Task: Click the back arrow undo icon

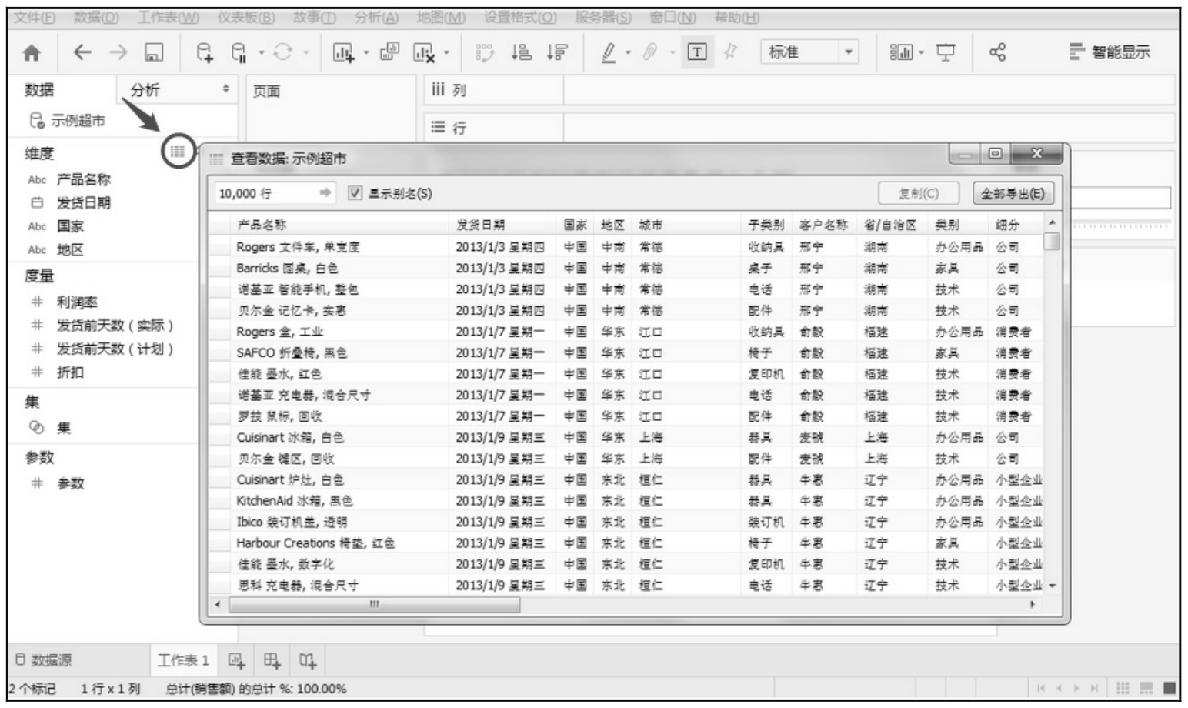Action: pos(82,52)
